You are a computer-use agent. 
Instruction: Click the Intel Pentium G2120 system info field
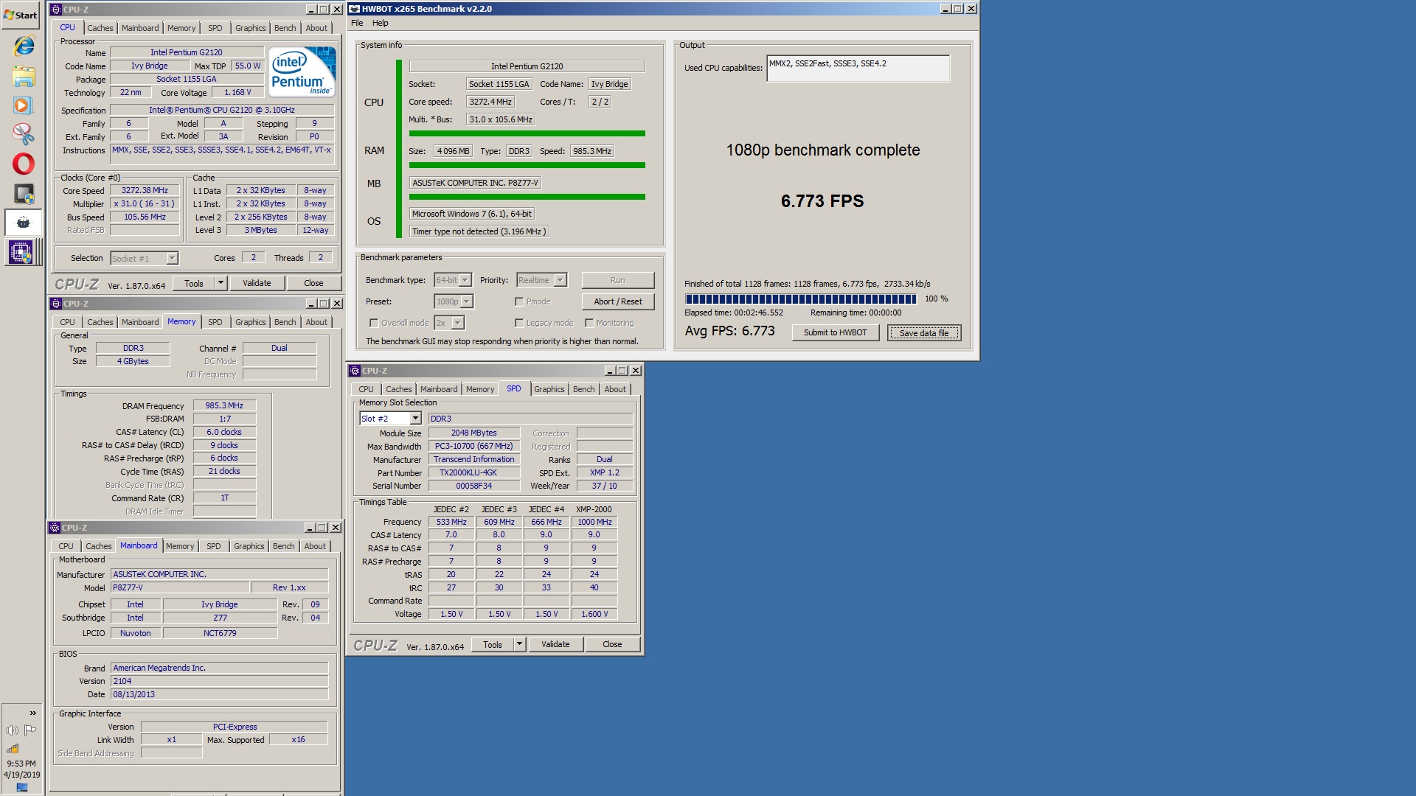pyautogui.click(x=527, y=66)
